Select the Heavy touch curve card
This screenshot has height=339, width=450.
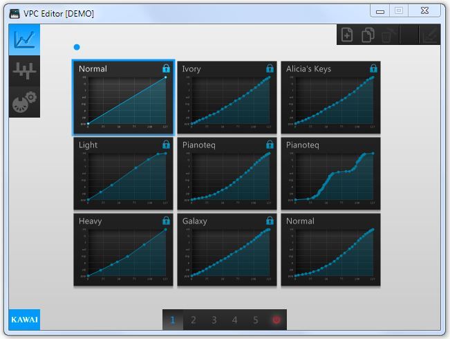pyautogui.click(x=124, y=250)
